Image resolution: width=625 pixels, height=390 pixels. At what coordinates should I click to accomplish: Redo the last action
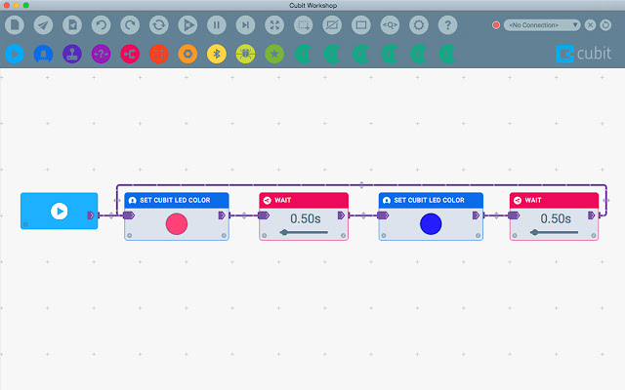(130, 25)
